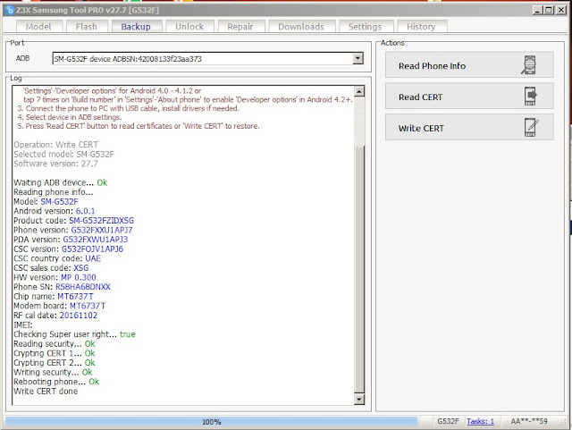Viewport: 572px width, 430px height.
Task: Open the Tasks: 1 link
Action: [481, 421]
